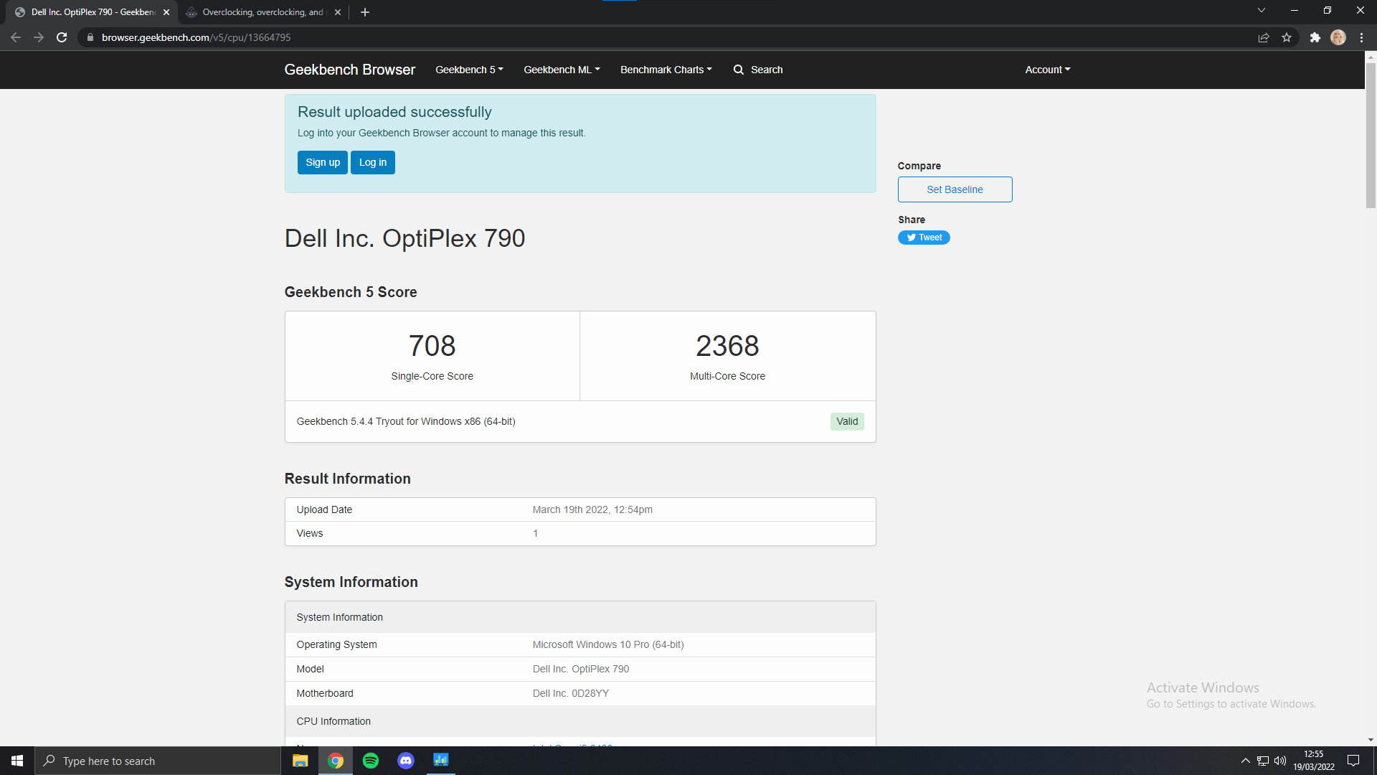Image resolution: width=1377 pixels, height=775 pixels.
Task: Open the Chrome extensions puzzle icon
Action: pos(1315,37)
